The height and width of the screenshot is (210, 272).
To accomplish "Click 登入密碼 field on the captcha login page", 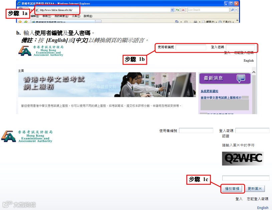I will 252,130.
